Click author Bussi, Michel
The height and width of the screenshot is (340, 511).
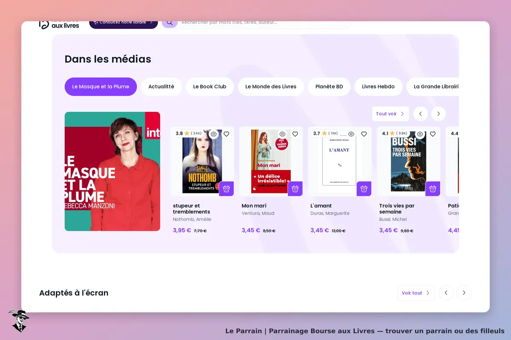(393, 219)
